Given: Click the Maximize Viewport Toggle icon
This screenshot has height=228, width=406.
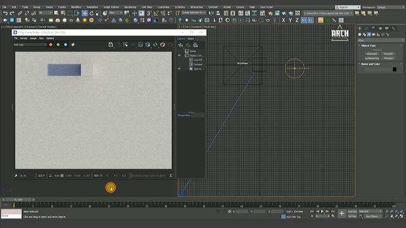Looking at the screenshot, I should tap(402, 217).
